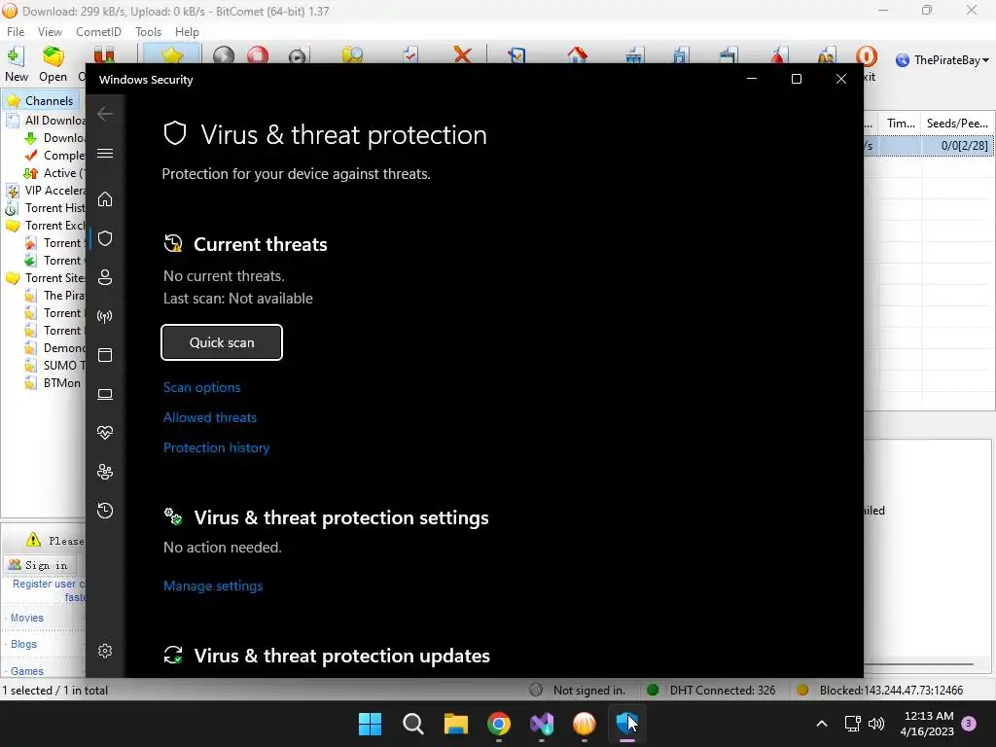996x747 pixels.
Task: Open the Allowed threats link
Action: (210, 417)
